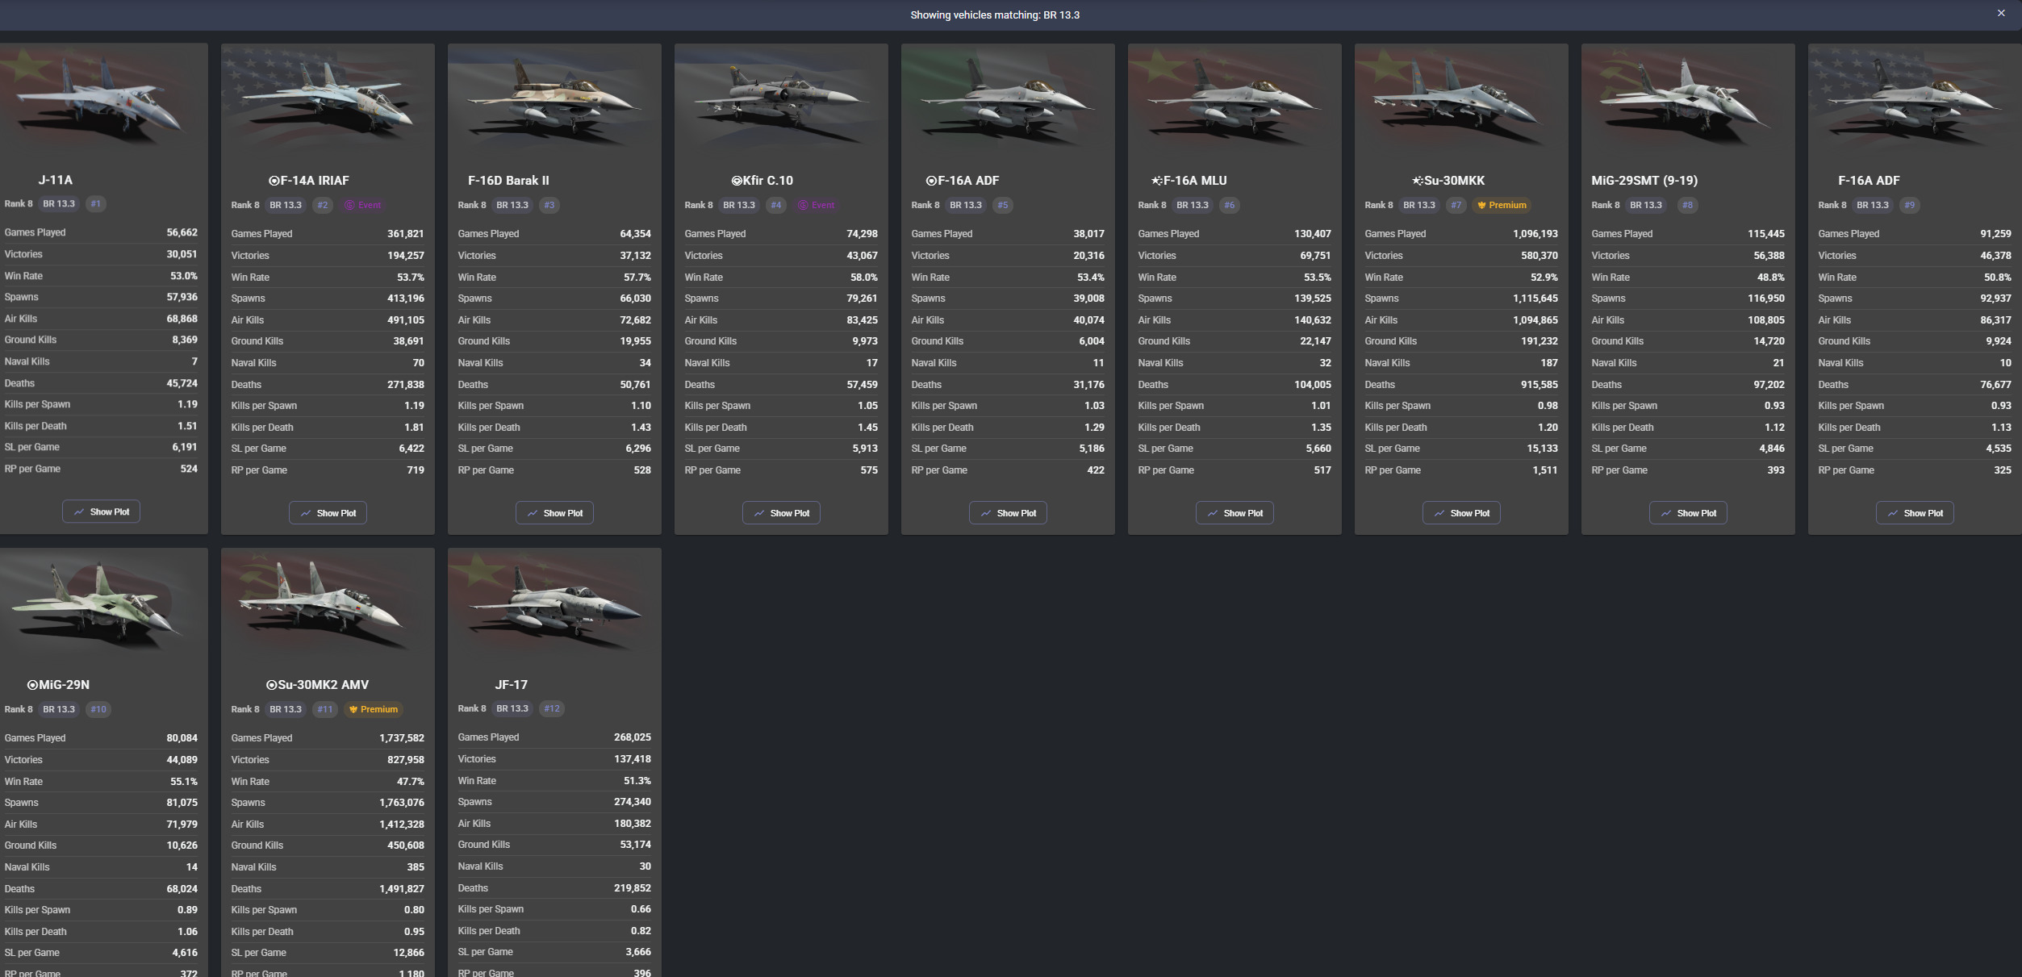Click MiG-29SMT win rate 48.8%
Image resolution: width=2022 pixels, height=977 pixels.
[1771, 278]
